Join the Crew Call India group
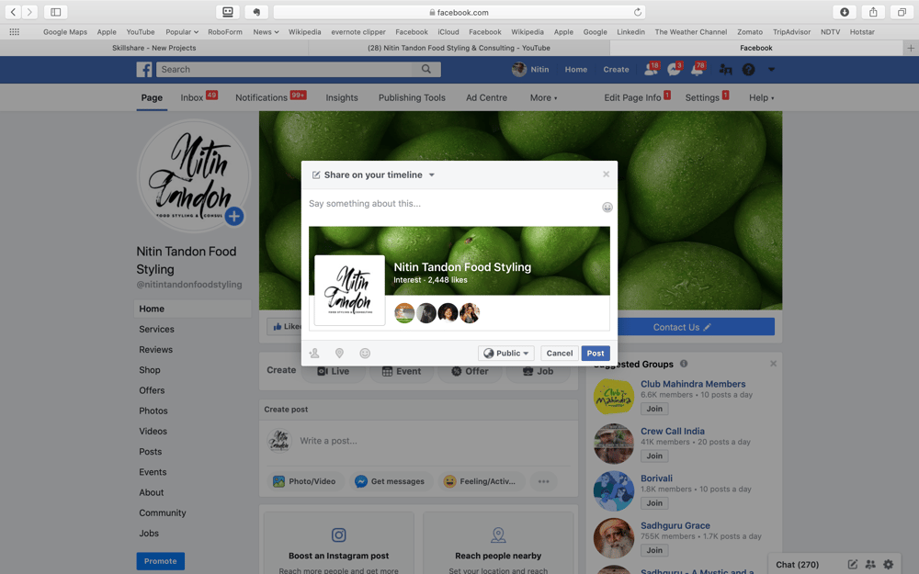This screenshot has width=919, height=574. 654,456
